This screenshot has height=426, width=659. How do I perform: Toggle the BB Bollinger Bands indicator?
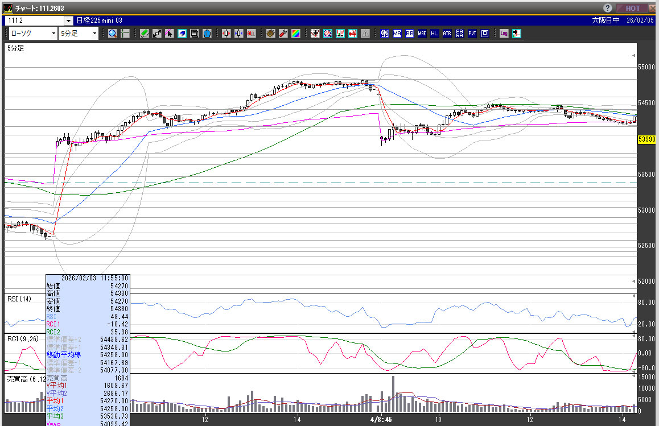pos(409,34)
